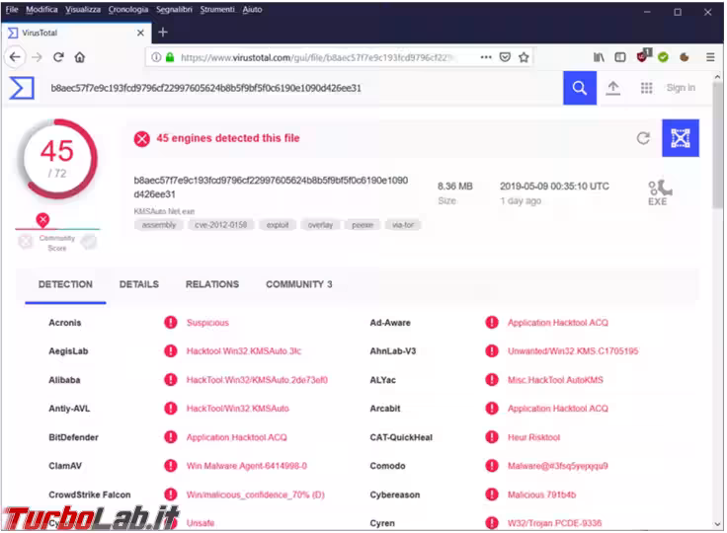Click the VirusTotal logo icon
Image resolution: width=727 pixels, height=533 pixels.
coord(22,88)
